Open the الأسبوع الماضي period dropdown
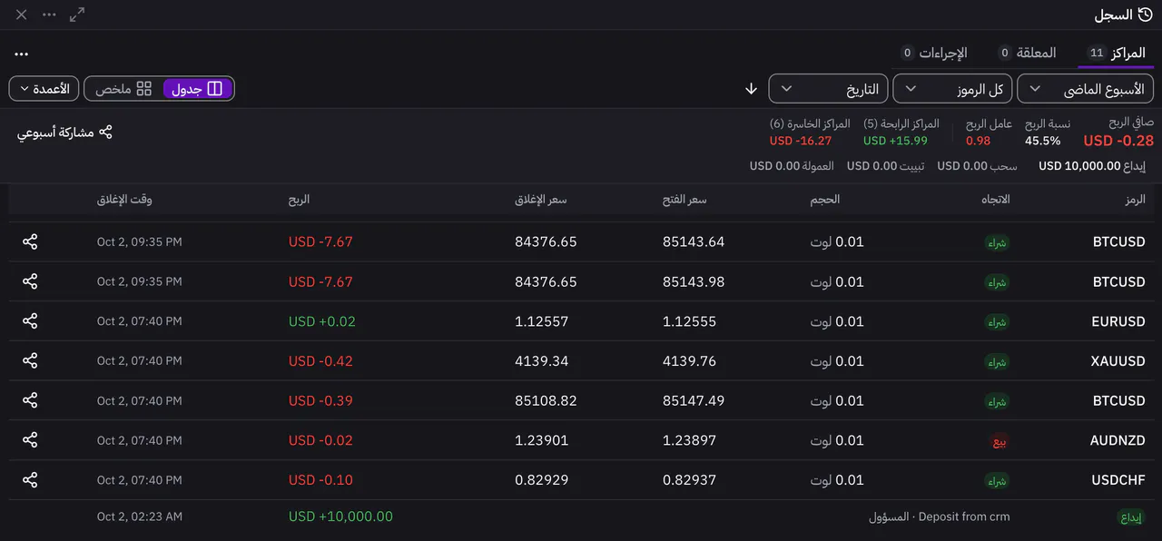This screenshot has height=541, width=1162. 1086,89
